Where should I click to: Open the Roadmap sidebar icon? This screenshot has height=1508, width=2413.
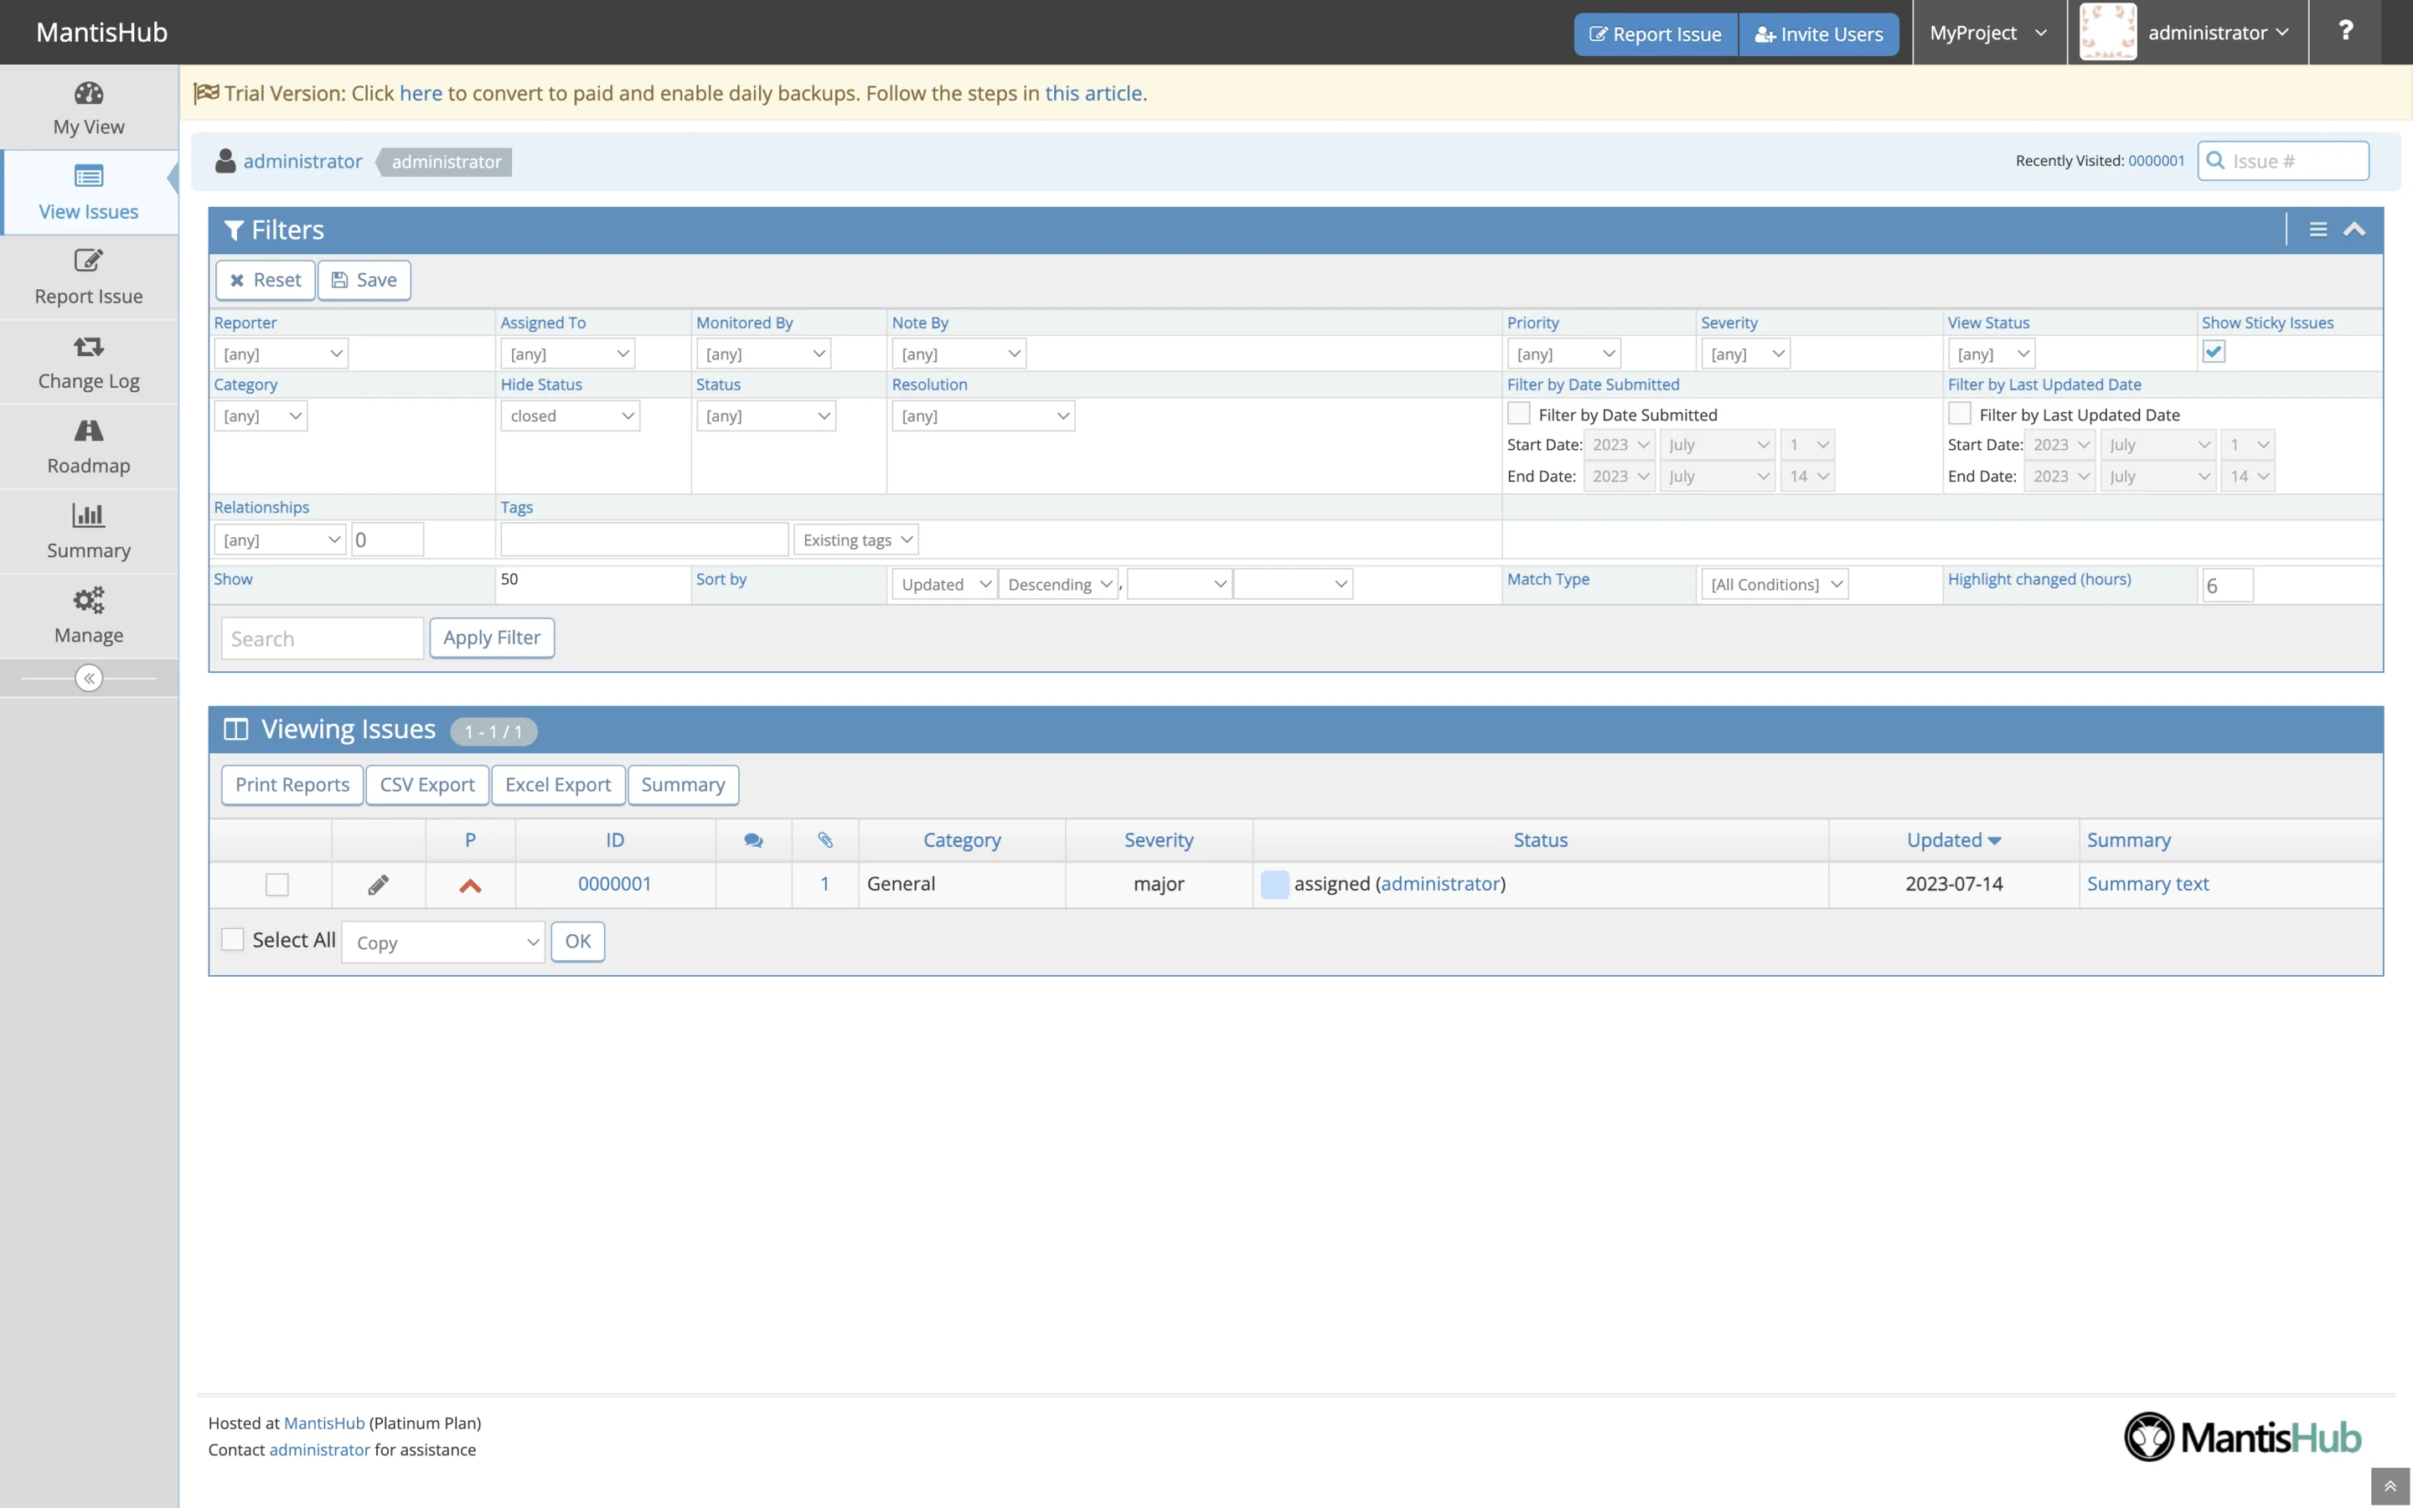[x=89, y=431]
